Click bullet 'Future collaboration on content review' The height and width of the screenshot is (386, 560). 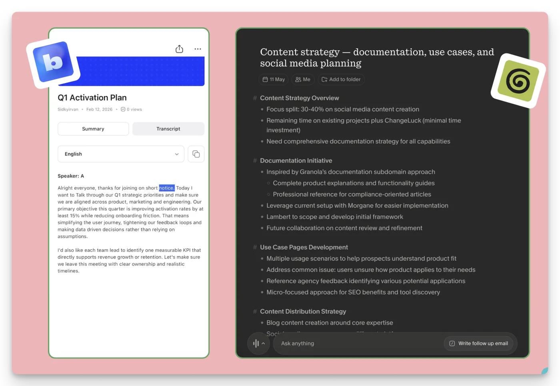344,228
